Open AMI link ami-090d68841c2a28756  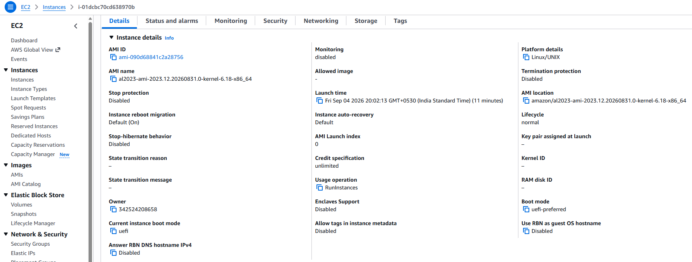pos(151,57)
